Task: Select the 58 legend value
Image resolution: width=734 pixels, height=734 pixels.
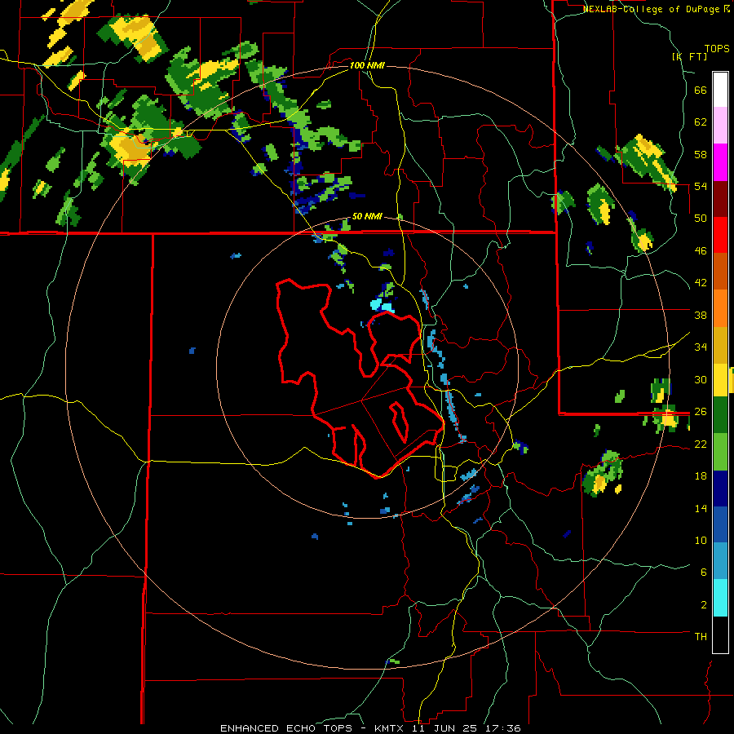Action: tap(701, 154)
